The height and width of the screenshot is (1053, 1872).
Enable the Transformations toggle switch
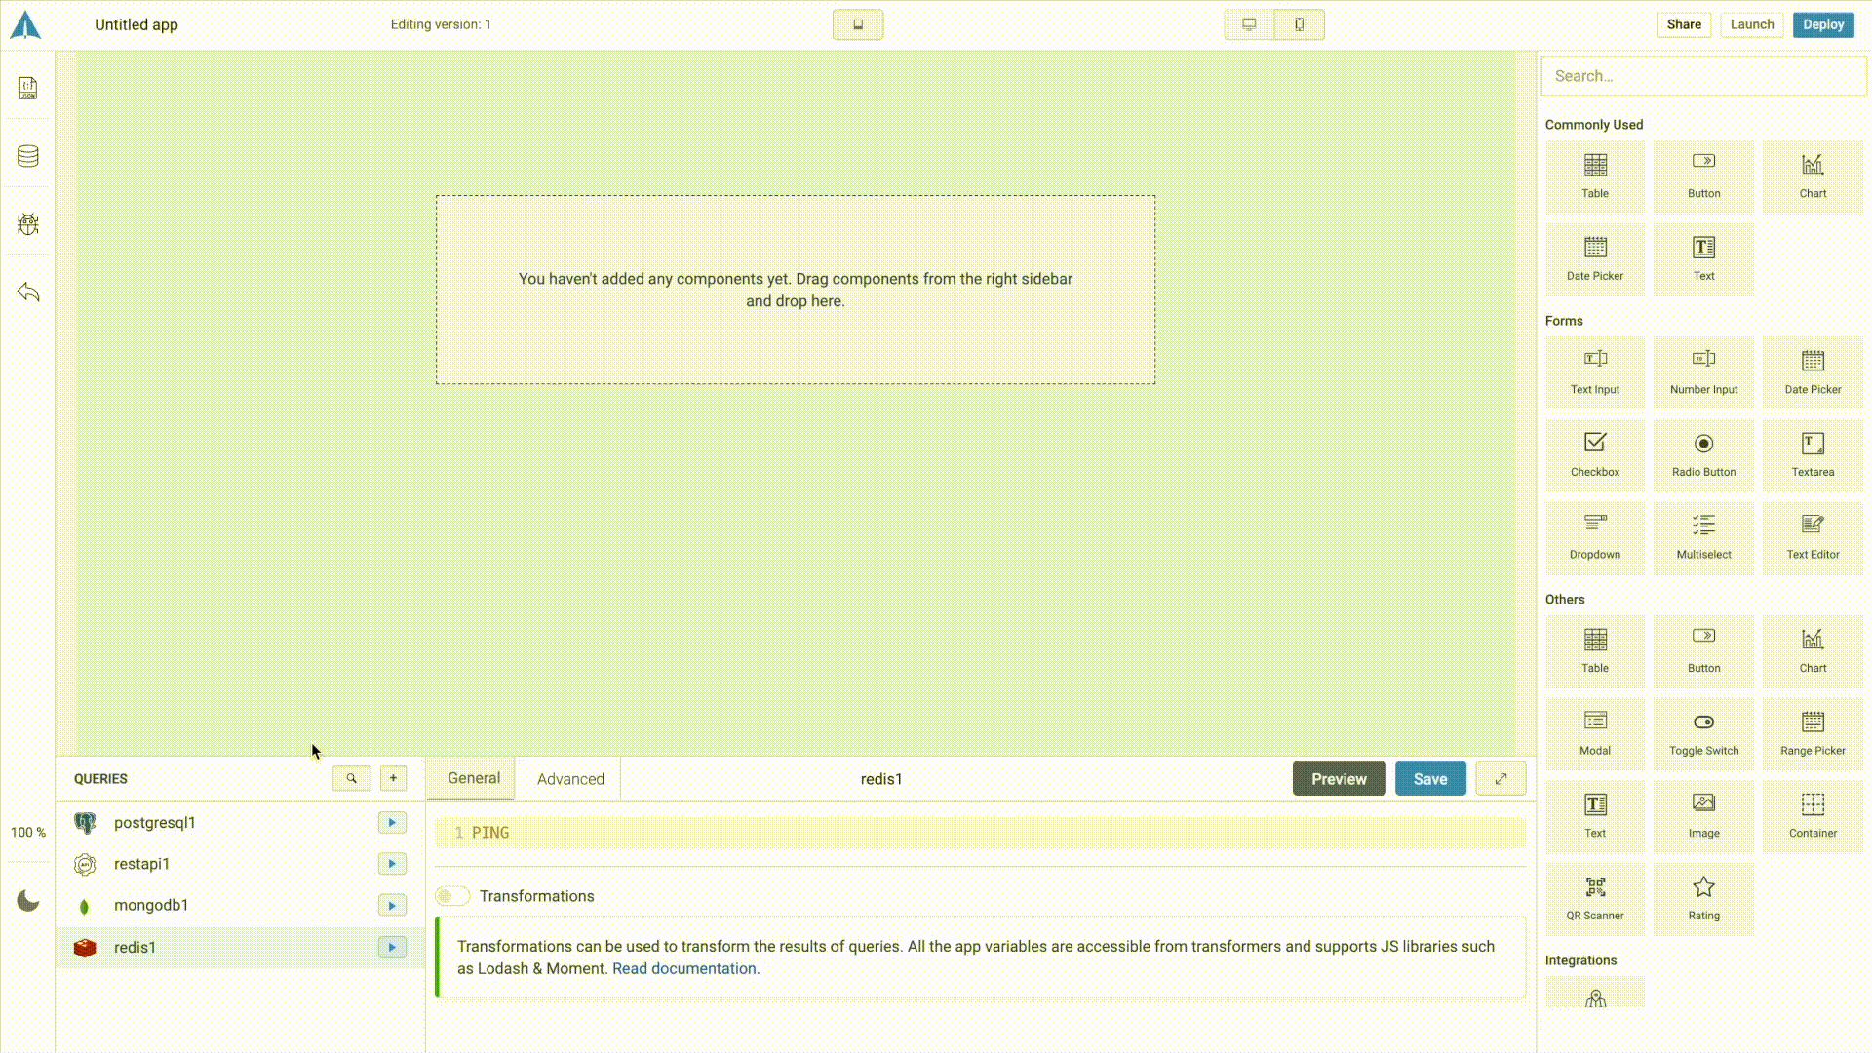coord(452,896)
